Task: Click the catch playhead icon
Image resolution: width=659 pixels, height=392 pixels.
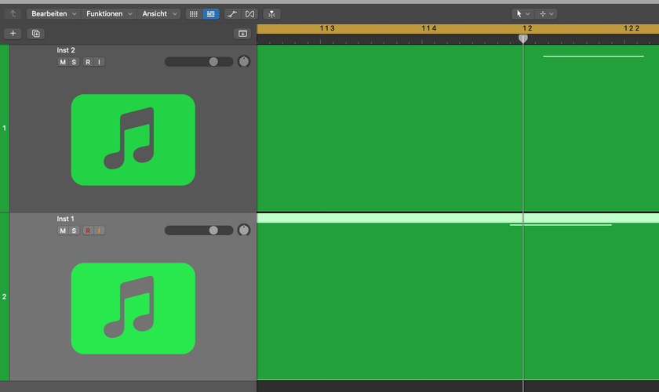Action: [271, 14]
